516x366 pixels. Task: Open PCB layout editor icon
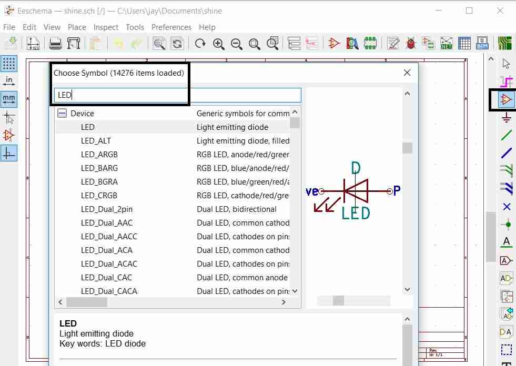pyautogui.click(x=505, y=44)
